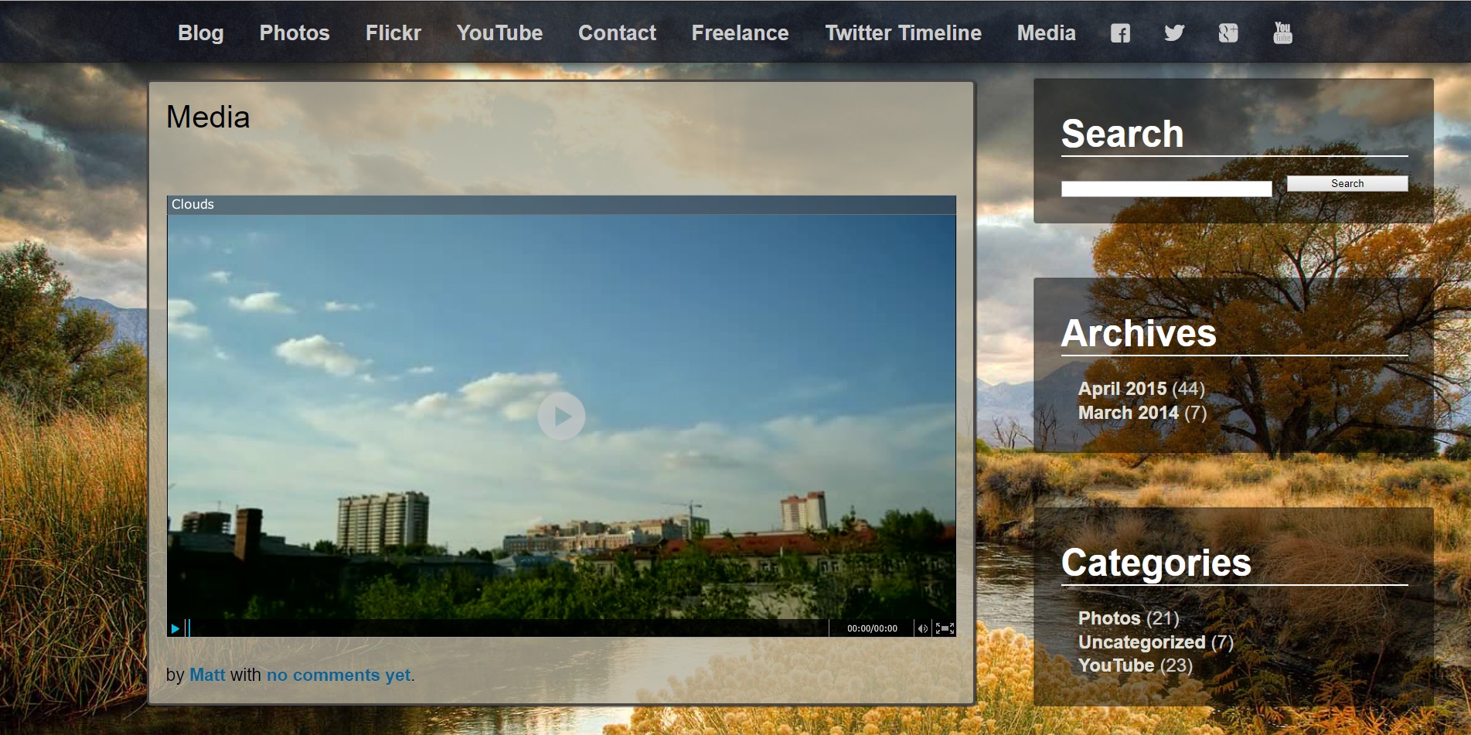The height and width of the screenshot is (735, 1471).
Task: Open the Uncategorized category link
Action: point(1142,642)
